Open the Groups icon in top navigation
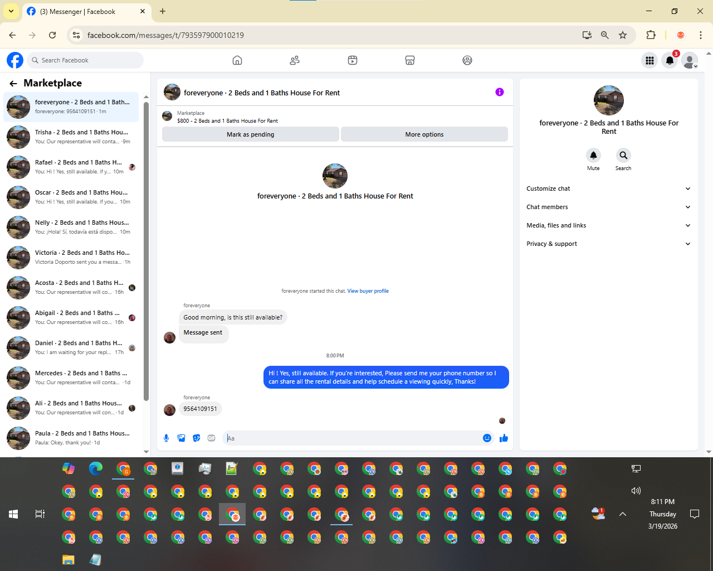The image size is (713, 571). coord(467,60)
